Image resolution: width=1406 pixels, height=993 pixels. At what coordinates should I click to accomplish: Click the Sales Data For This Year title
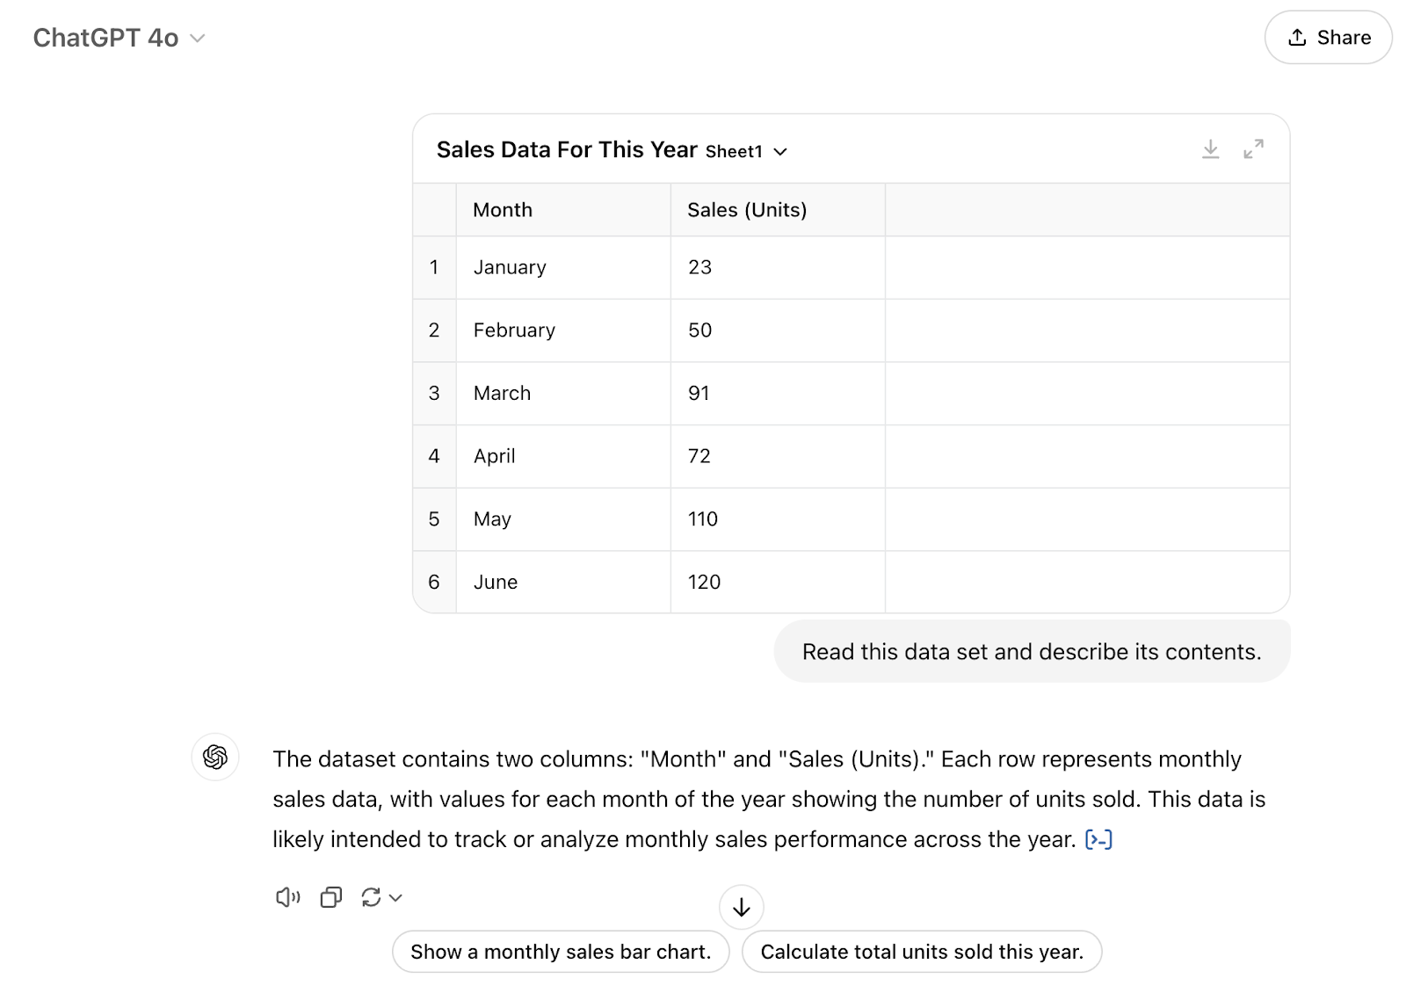click(x=565, y=149)
